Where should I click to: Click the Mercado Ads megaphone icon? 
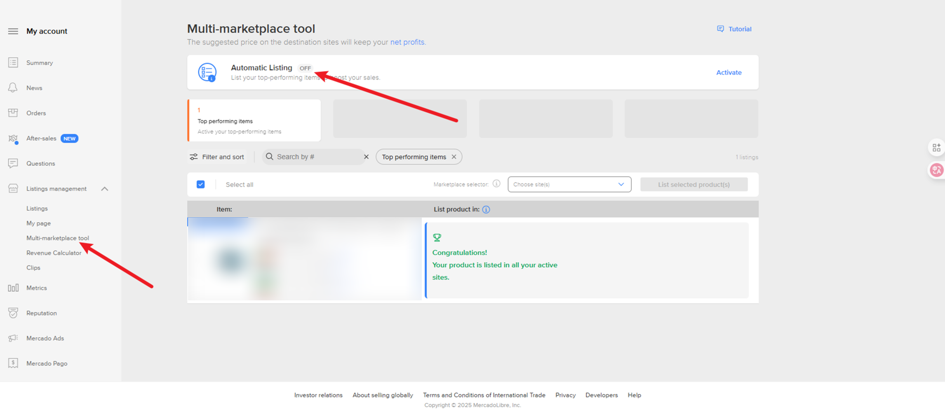tap(13, 338)
